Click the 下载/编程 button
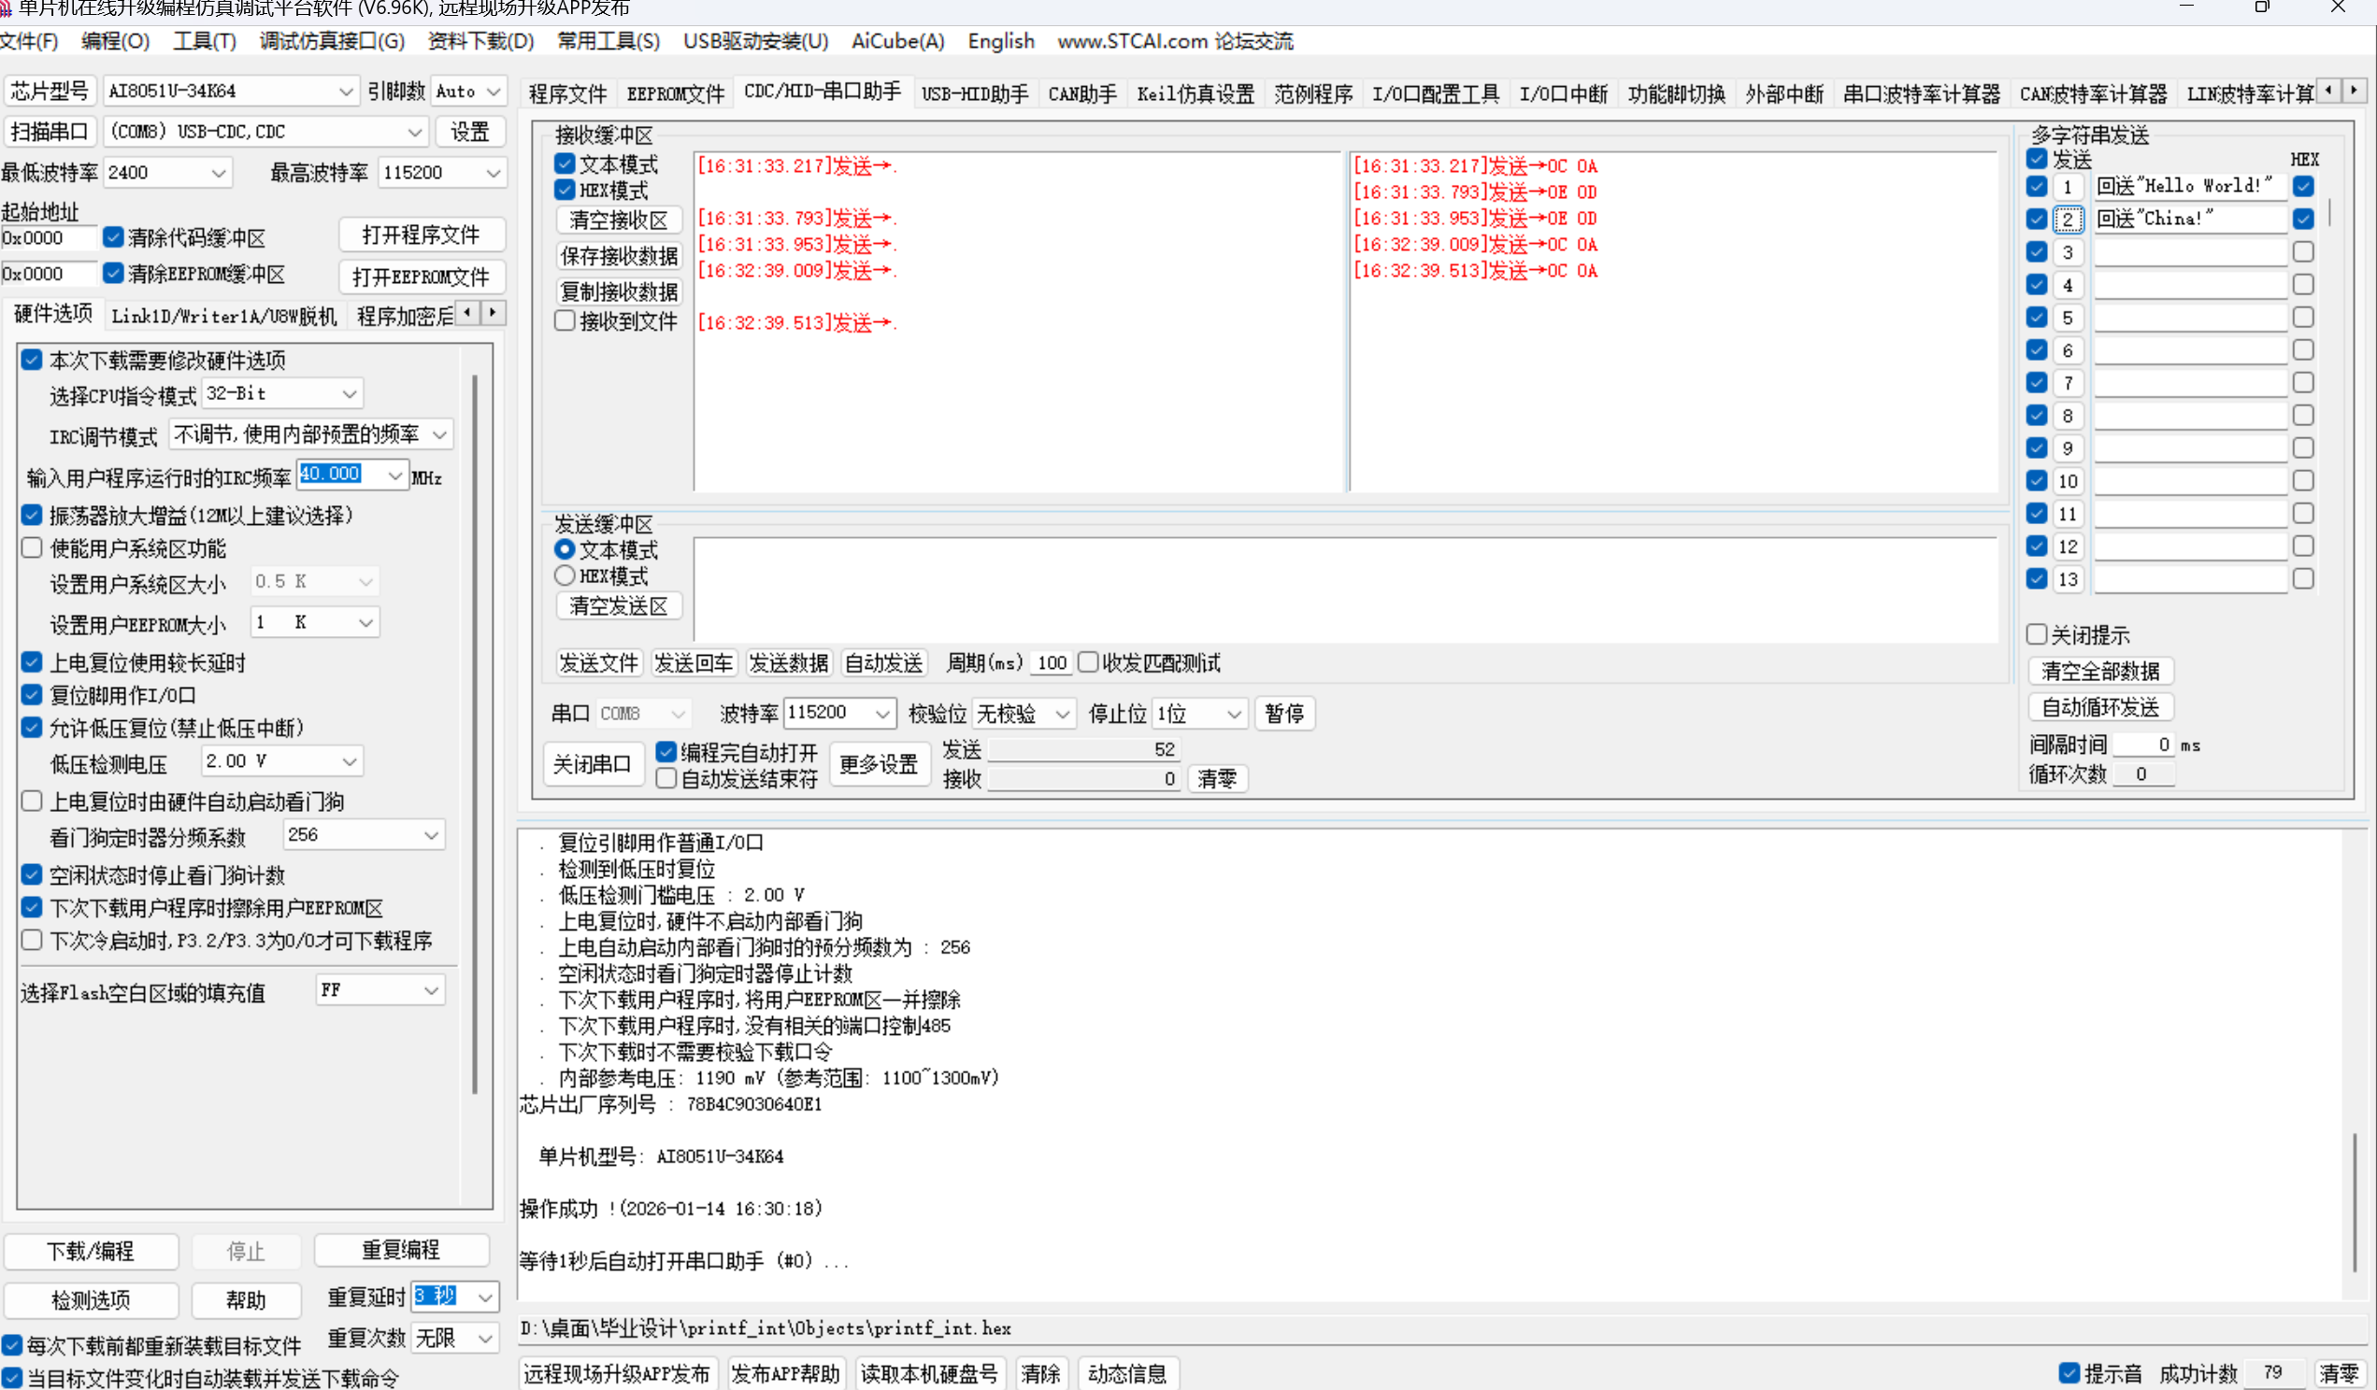The width and height of the screenshot is (2377, 1390). (x=91, y=1252)
